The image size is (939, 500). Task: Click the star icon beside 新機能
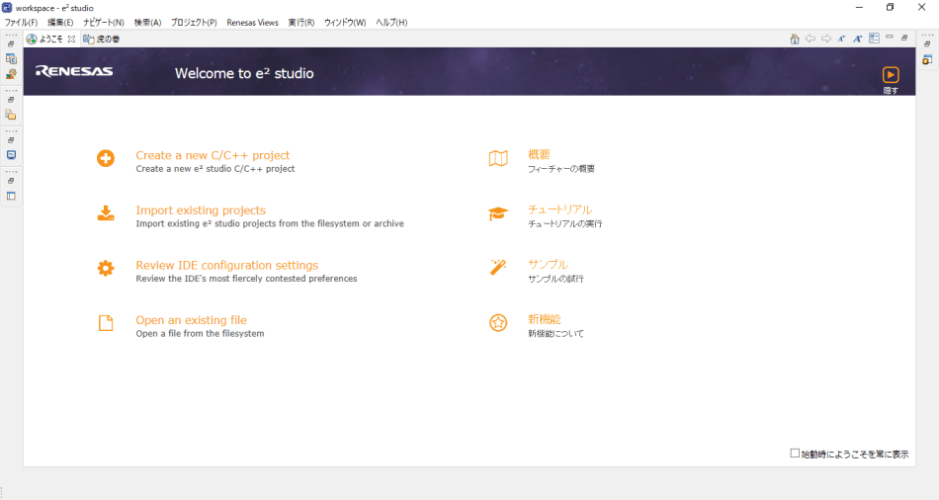point(498,323)
